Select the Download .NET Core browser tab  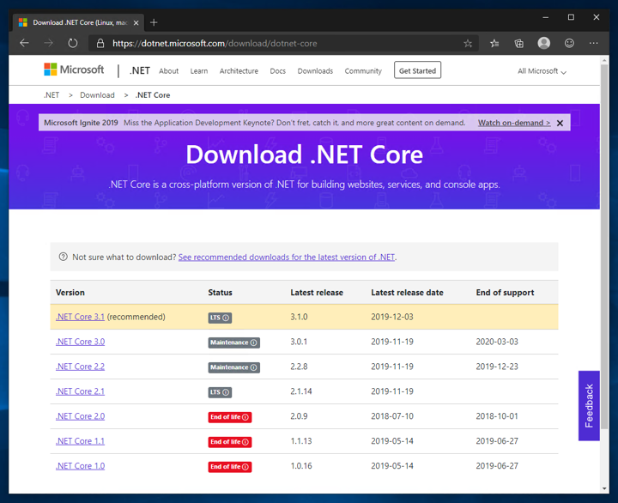pos(78,22)
